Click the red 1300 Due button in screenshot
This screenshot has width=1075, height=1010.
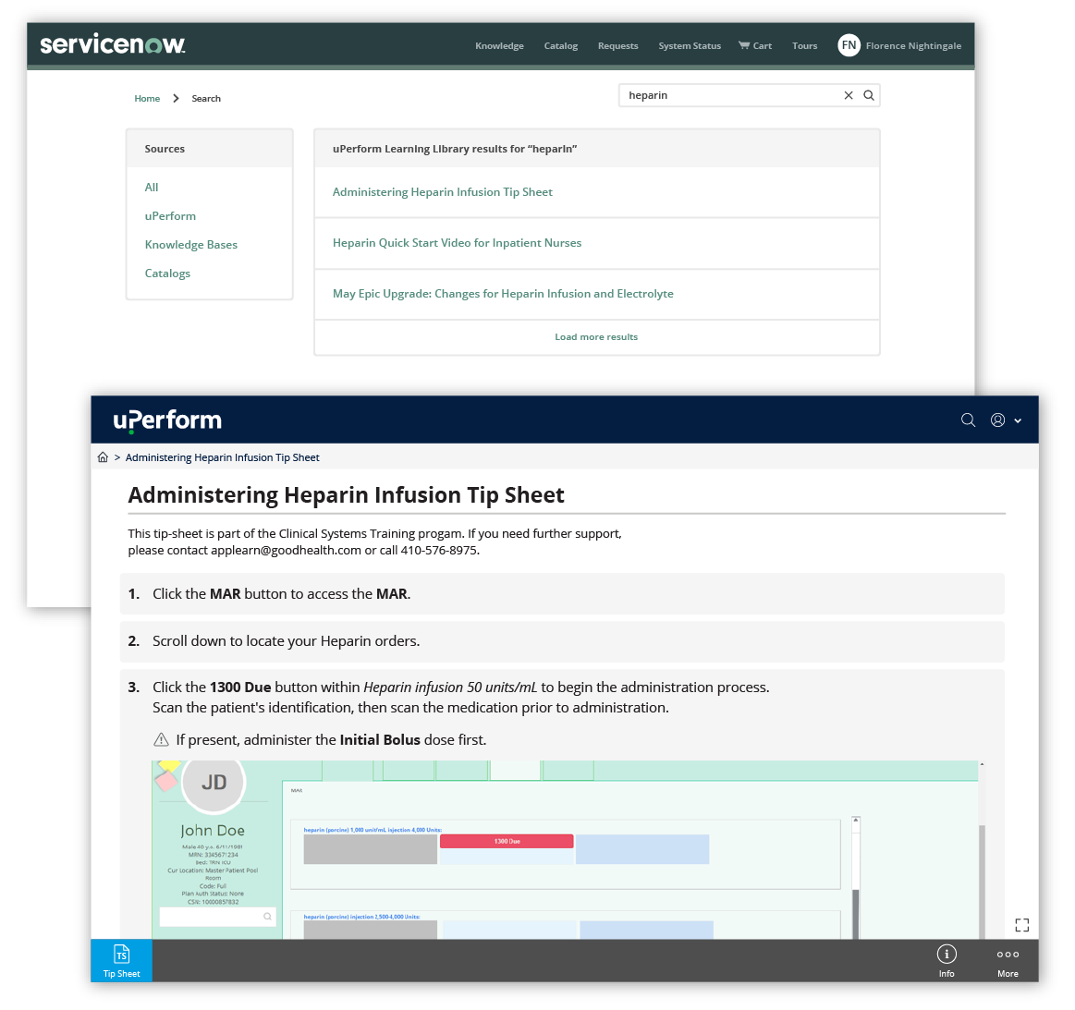507,841
